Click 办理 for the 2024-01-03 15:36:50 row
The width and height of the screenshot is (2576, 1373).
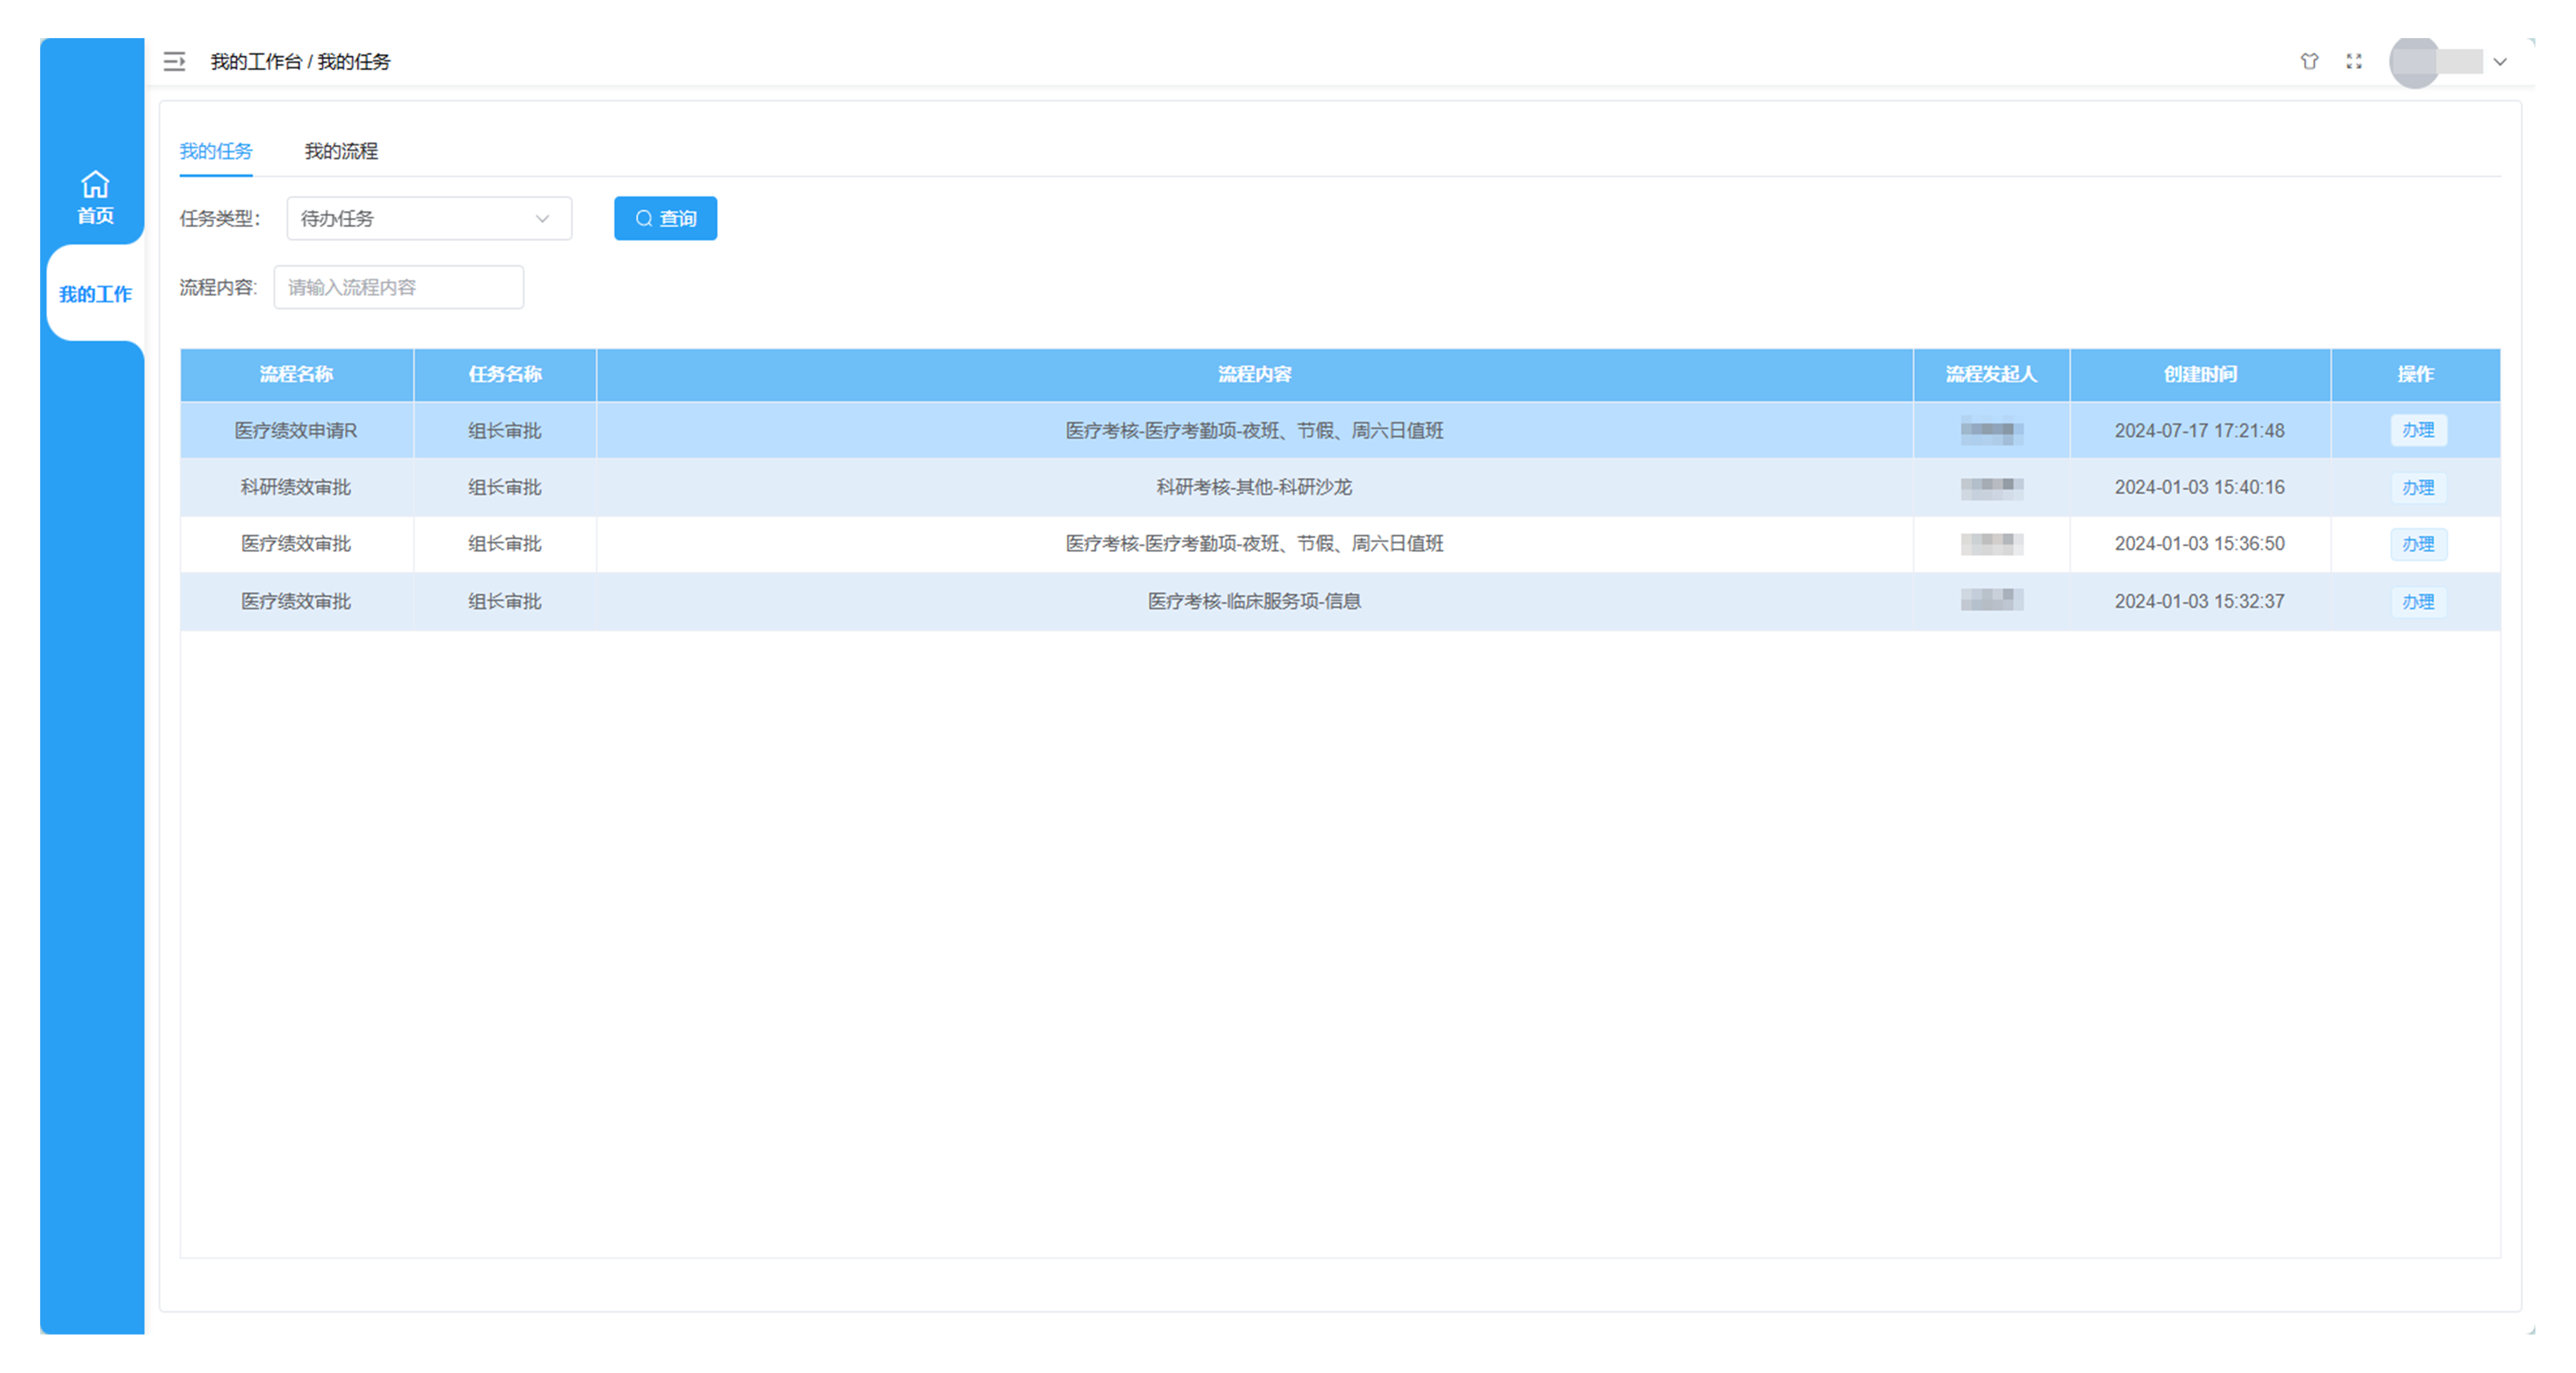pos(2418,544)
